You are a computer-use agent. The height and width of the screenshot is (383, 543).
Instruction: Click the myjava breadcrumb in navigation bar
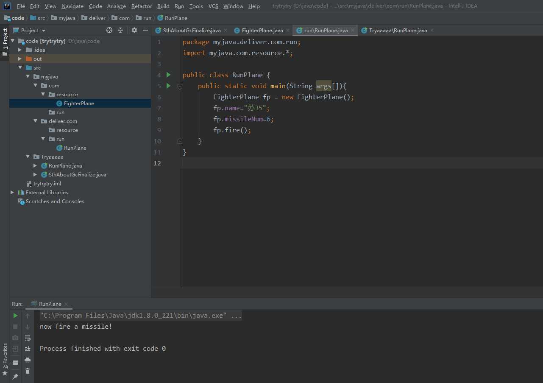coord(64,18)
